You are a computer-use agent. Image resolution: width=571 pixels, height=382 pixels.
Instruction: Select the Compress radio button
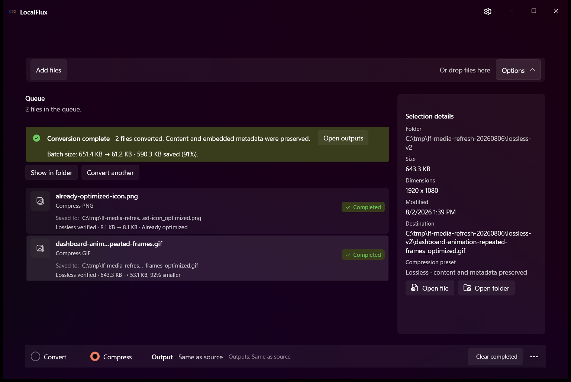[95, 357]
